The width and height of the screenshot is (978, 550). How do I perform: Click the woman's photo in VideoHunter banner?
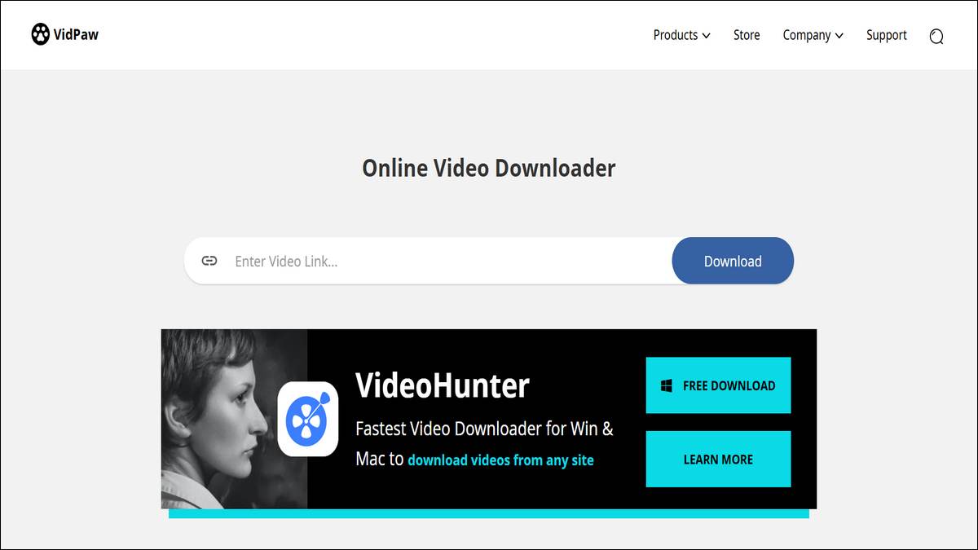[x=235, y=419]
